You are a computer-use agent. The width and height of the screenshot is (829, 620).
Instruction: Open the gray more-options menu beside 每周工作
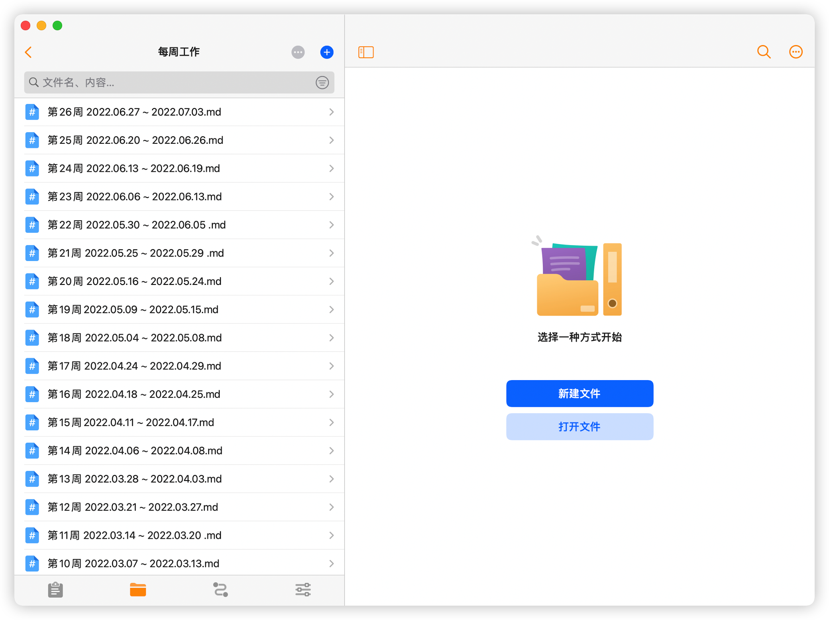click(x=298, y=52)
